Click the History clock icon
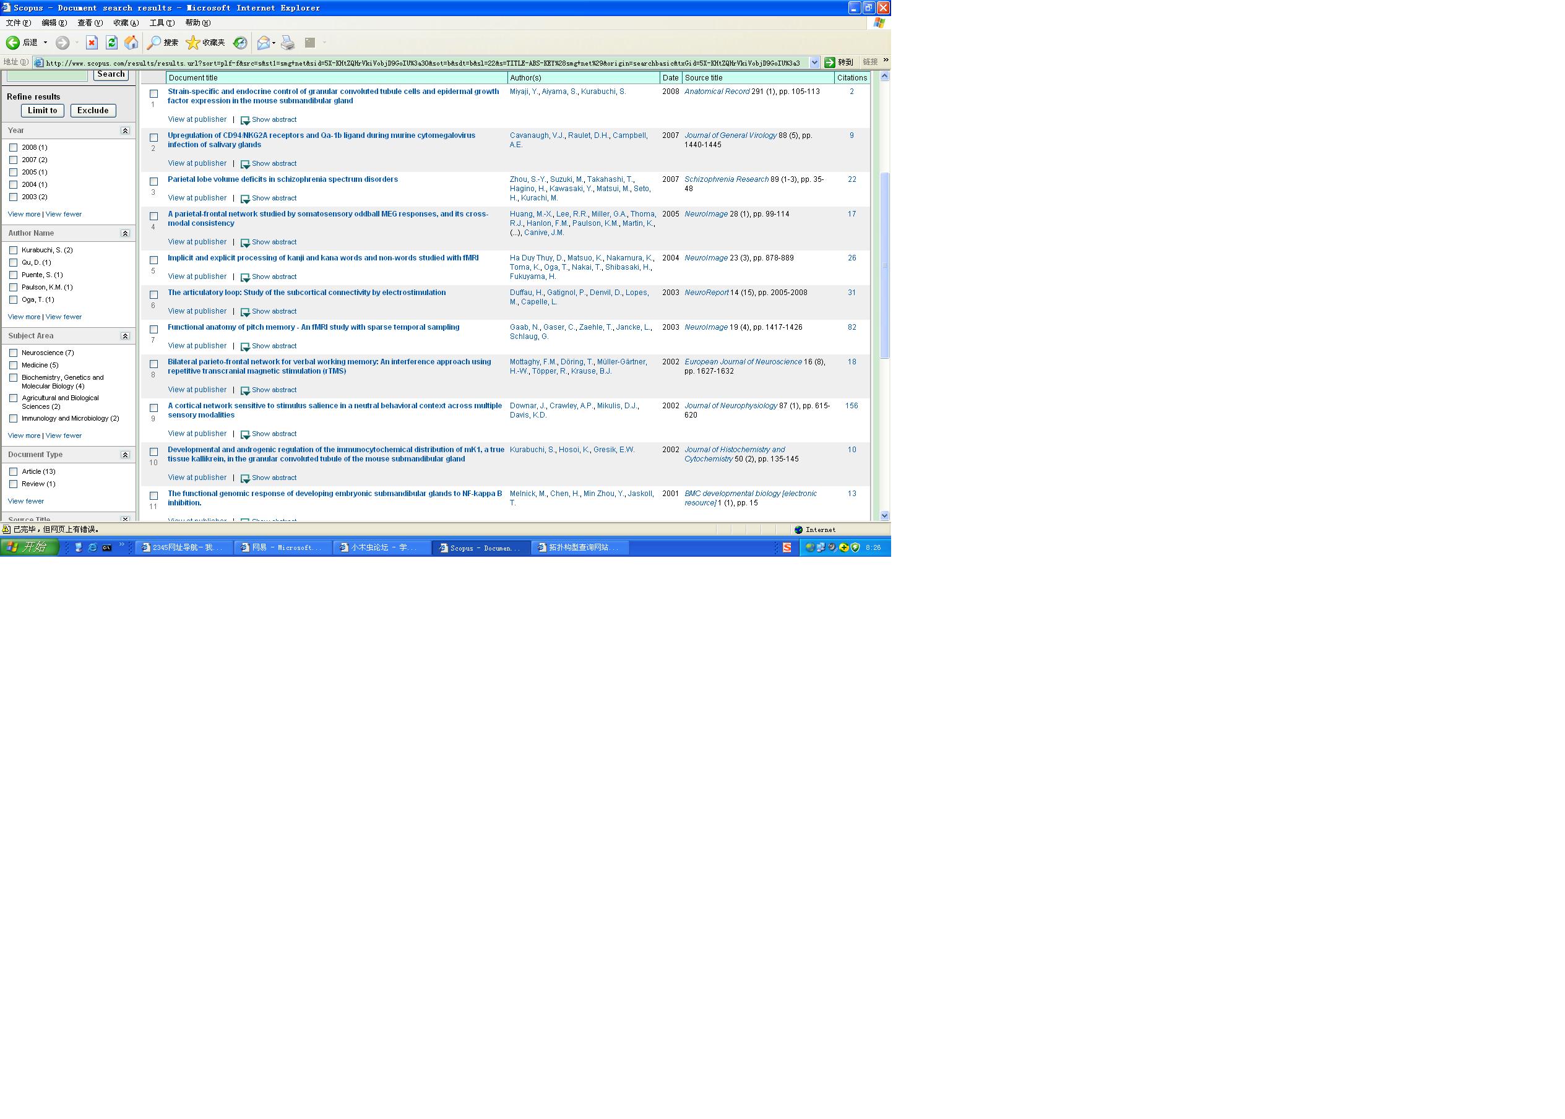Image resolution: width=1565 pixels, height=1119 pixels. (x=240, y=43)
